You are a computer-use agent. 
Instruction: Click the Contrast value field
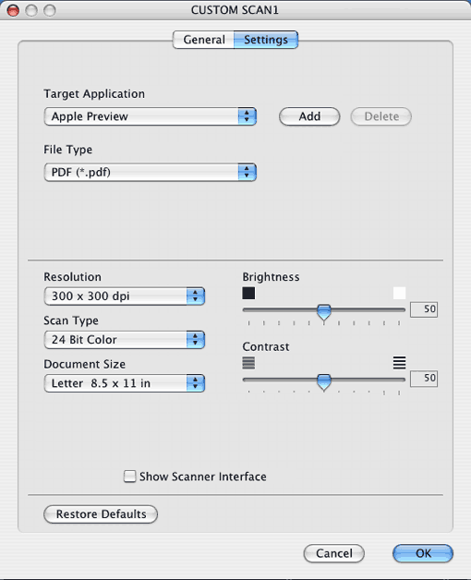[424, 379]
